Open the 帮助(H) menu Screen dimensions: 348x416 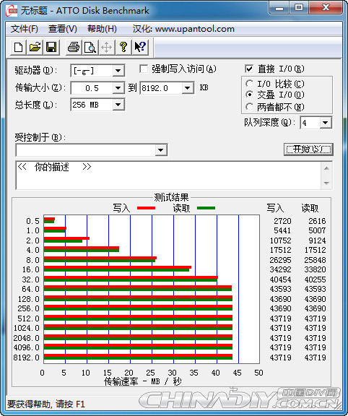(x=102, y=29)
